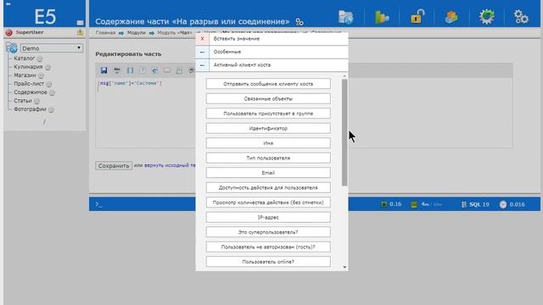Open the green bar chart statistics icon

pyautogui.click(x=382, y=17)
